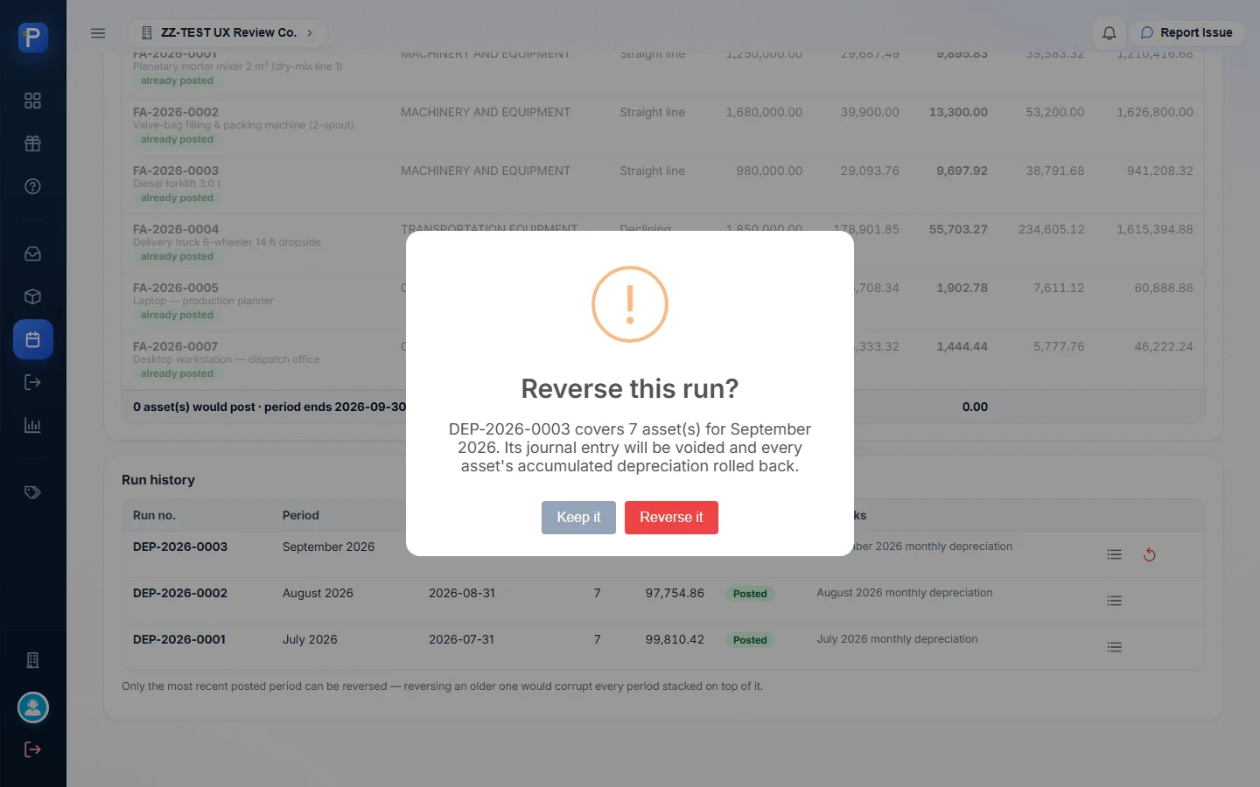Open the hamburger menu icon
This screenshot has height=787, width=1260.
pyautogui.click(x=98, y=33)
